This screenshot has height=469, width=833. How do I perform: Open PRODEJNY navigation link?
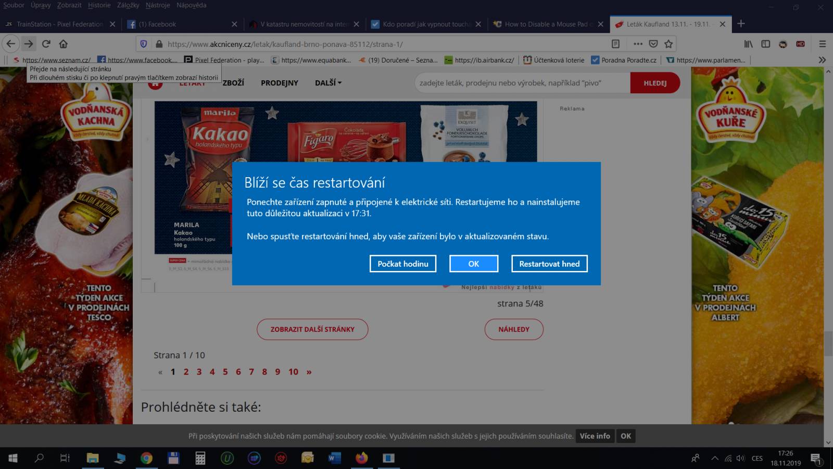coord(280,83)
